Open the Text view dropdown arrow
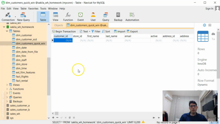220x124 pixels. point(89,31)
